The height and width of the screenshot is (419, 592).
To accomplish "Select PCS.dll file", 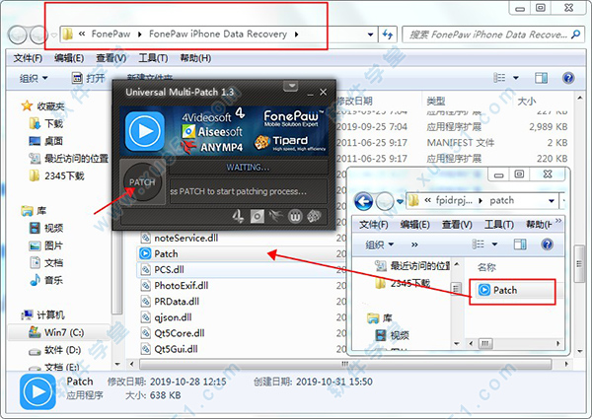I will pos(169,270).
